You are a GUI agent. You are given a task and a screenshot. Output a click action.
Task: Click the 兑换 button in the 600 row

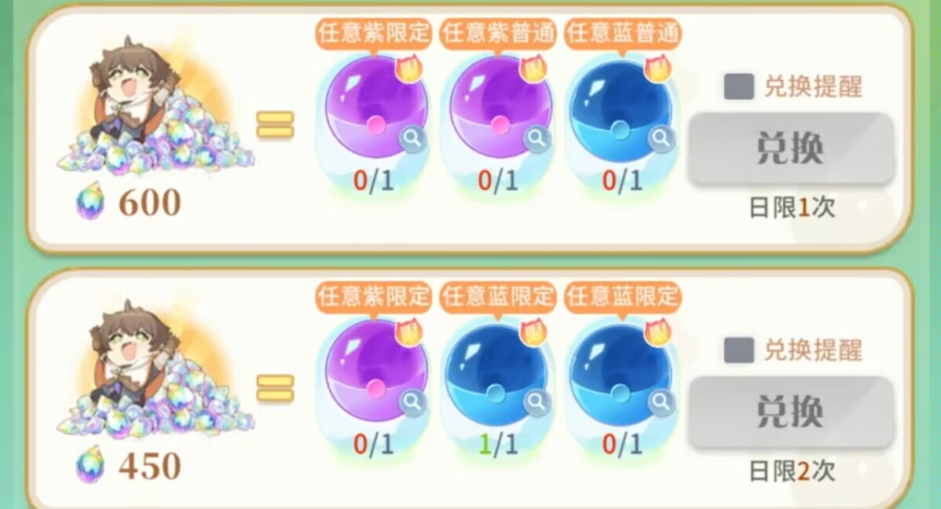pyautogui.click(x=789, y=148)
